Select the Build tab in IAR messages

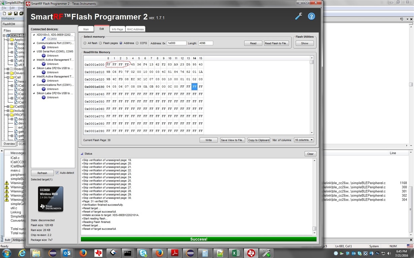tap(7, 240)
